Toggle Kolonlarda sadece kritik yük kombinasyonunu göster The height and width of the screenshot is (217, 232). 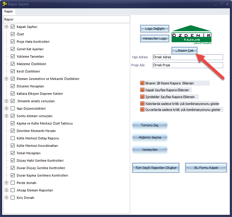coord(142,103)
